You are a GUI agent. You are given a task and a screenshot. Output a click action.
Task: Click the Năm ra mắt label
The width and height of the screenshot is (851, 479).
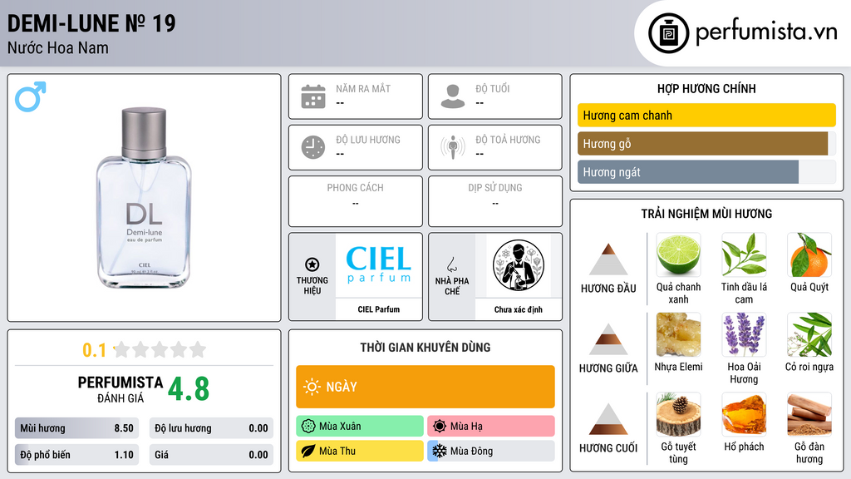pos(363,88)
